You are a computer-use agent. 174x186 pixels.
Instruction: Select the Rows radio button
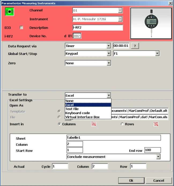point(122,124)
